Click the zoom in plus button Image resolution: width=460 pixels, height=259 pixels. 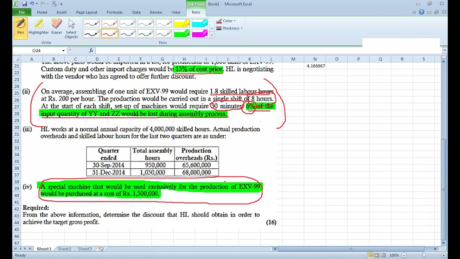(443, 255)
